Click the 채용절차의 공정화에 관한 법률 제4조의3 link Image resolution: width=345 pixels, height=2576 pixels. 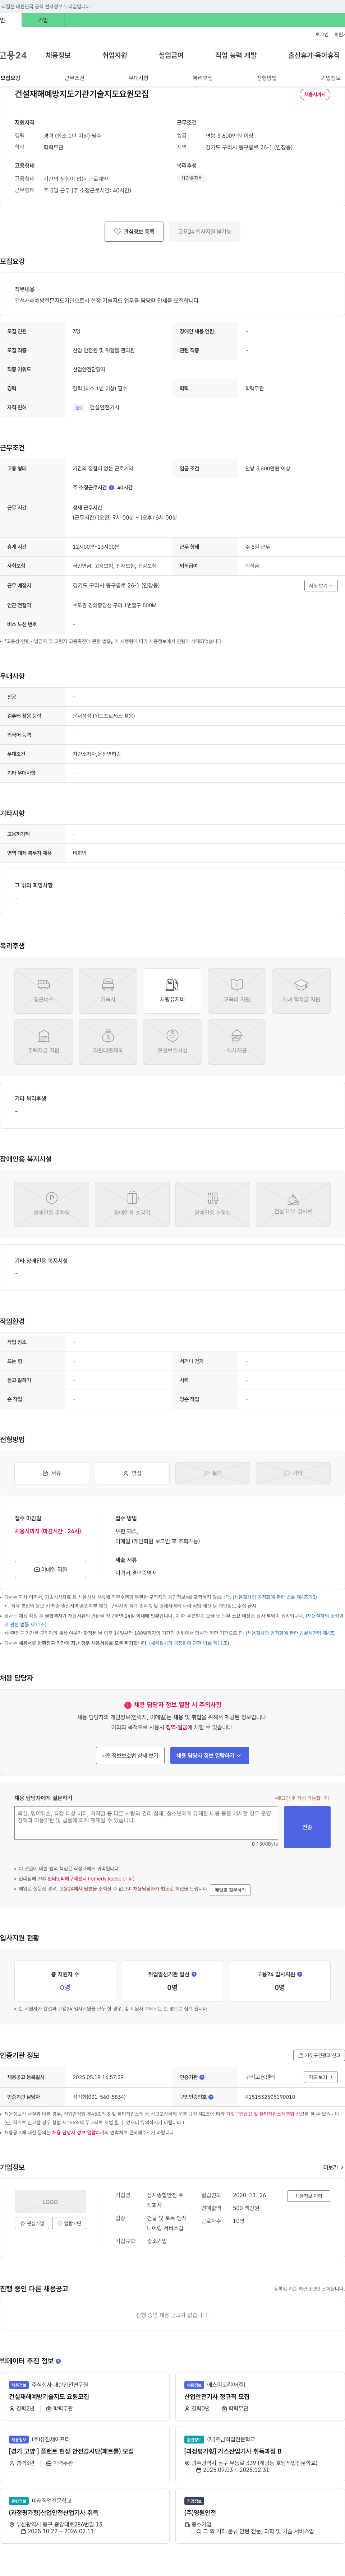click(275, 1597)
